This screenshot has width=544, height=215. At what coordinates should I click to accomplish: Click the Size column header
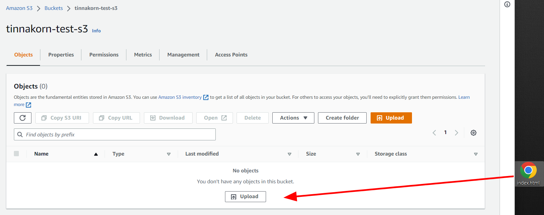tap(311, 154)
